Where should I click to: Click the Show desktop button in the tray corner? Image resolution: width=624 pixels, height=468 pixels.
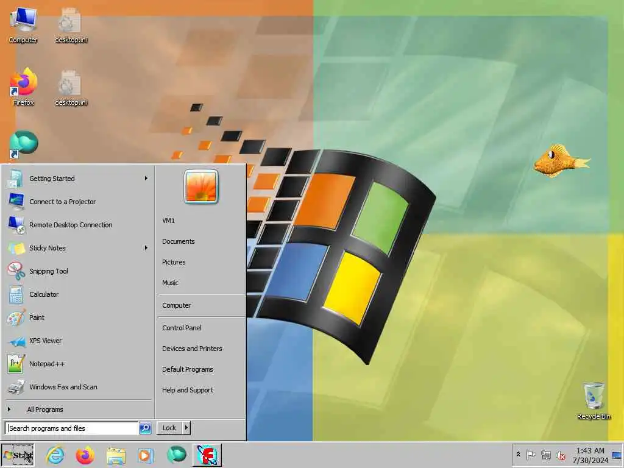pyautogui.click(x=617, y=455)
